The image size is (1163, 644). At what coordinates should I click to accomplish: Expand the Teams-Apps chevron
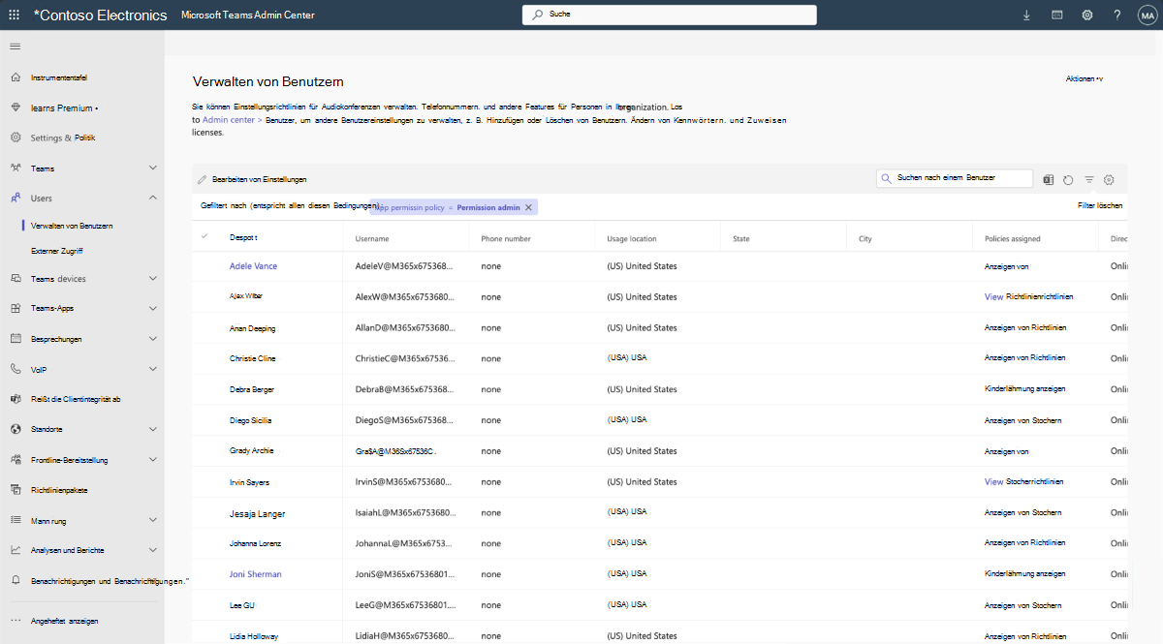(153, 308)
